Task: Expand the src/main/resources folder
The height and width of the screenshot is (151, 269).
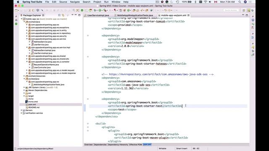Action: pyautogui.click(x=24, y=76)
